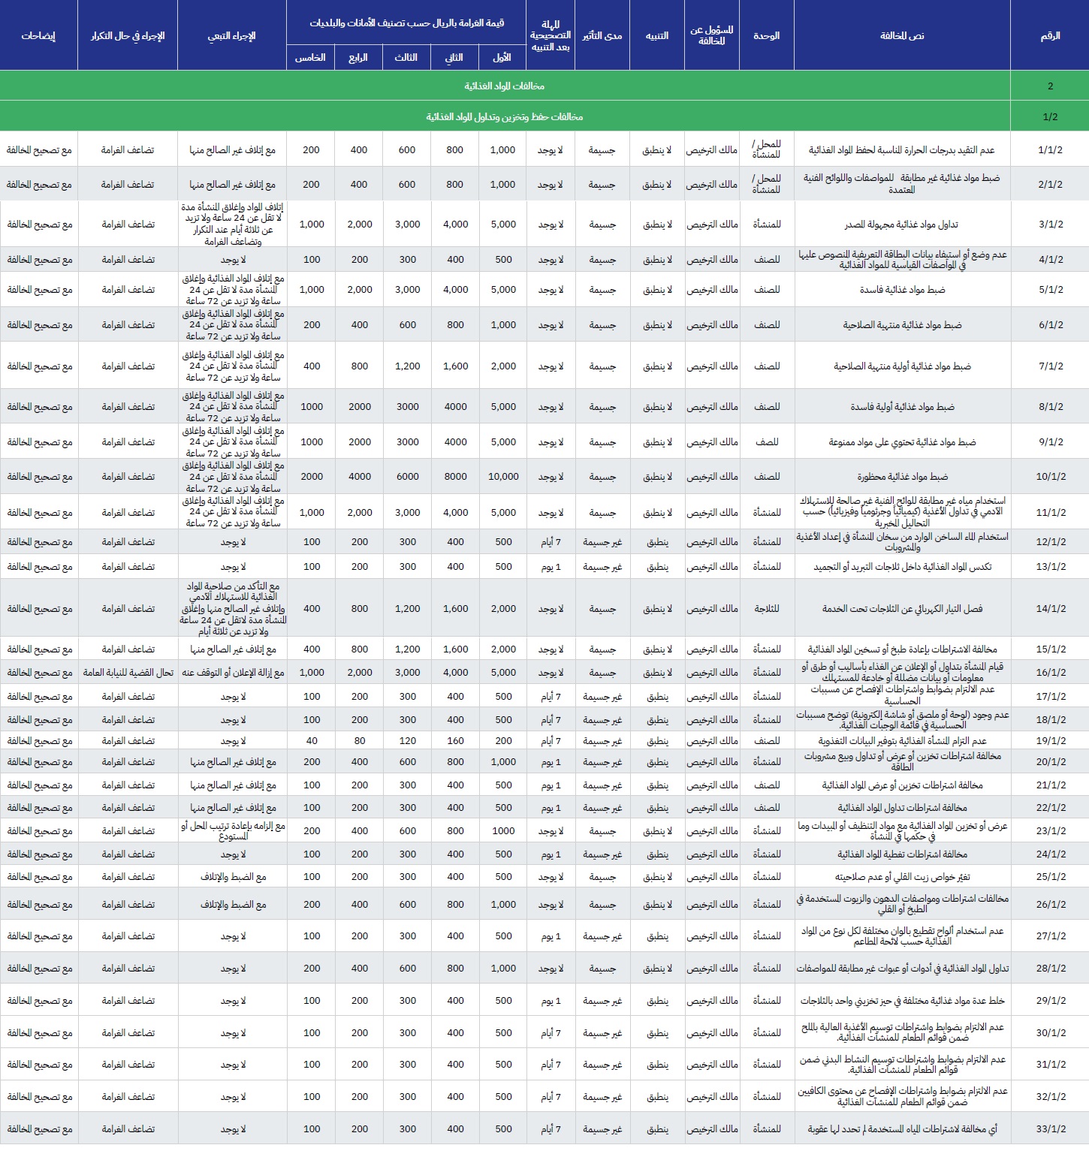Click the fine value "120" in row 19/1/2
The width and height of the screenshot is (1089, 1154).
pos(408,740)
